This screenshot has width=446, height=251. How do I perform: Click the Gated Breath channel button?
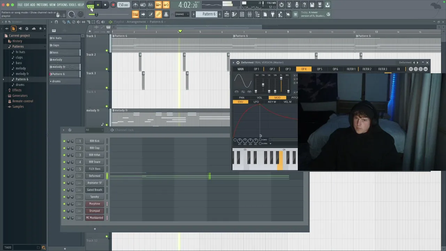click(x=94, y=190)
